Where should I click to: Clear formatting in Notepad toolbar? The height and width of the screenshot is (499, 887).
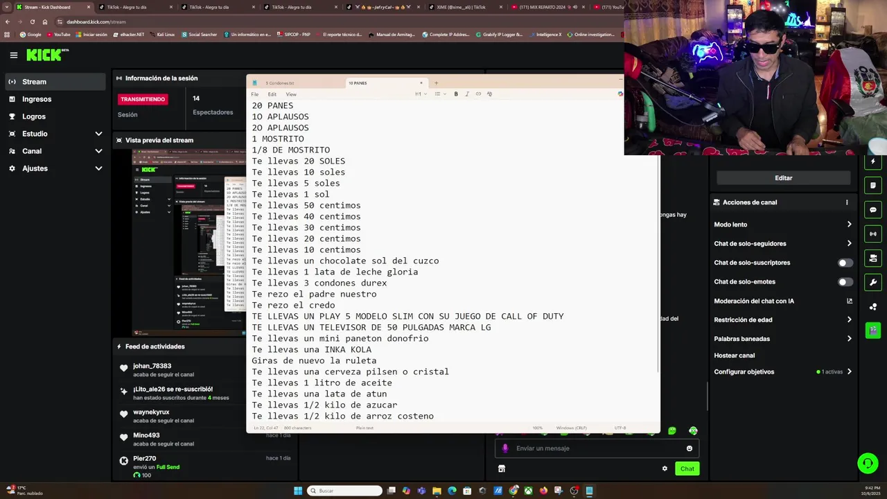tap(489, 94)
